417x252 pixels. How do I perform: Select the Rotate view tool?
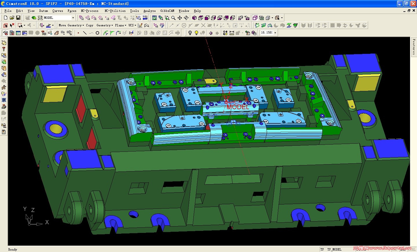click(x=186, y=18)
